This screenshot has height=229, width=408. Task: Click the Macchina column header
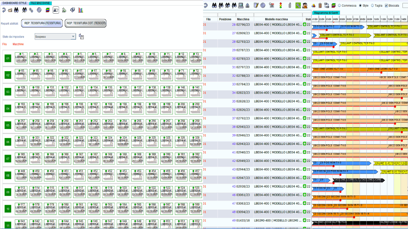243,19
